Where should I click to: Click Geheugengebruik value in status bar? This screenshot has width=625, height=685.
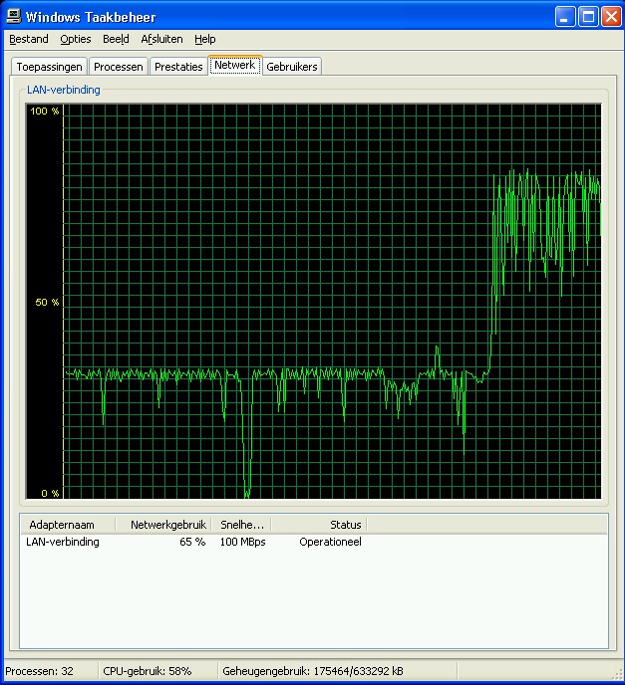pos(313,671)
